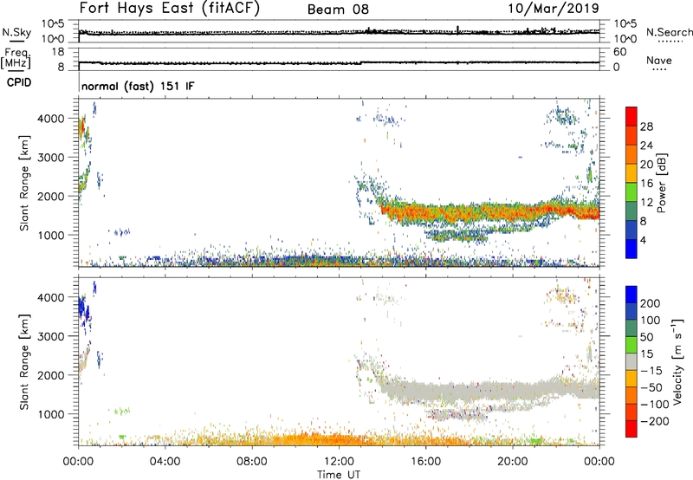Click the 'Velocity [m s⁻¹]' color bar label
The height and width of the screenshot is (480, 693).
tap(677, 361)
